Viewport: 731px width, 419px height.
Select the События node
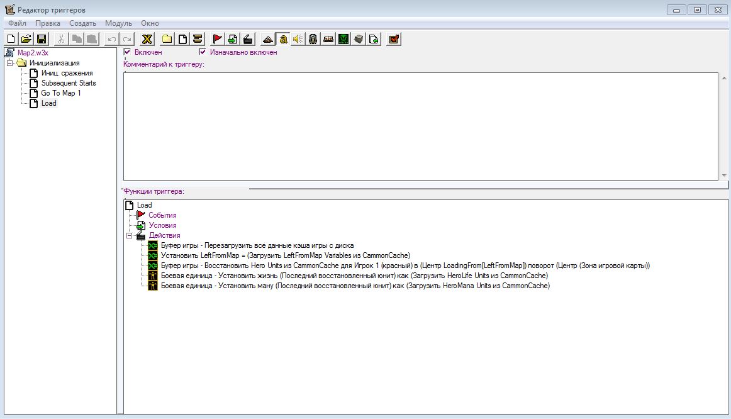click(162, 215)
